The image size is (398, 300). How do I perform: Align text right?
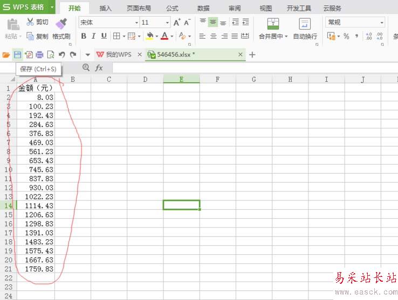coord(224,36)
